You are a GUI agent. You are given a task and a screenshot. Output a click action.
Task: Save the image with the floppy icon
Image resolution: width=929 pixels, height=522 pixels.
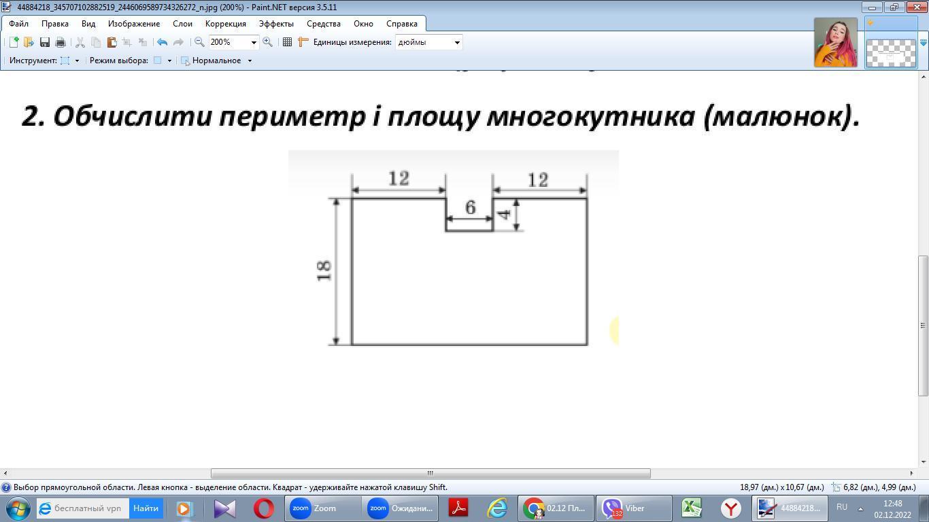(x=45, y=42)
